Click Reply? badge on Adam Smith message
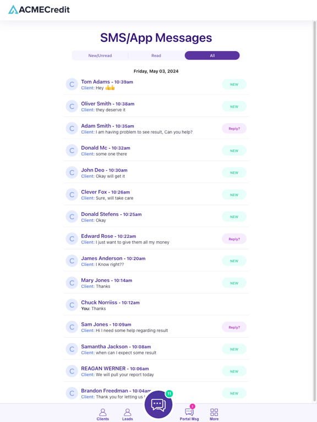 [x=234, y=129]
